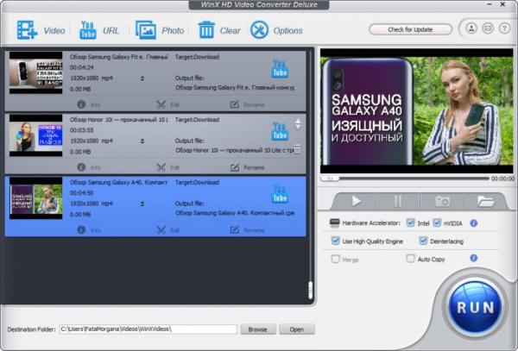Open the output folder icon under the preview

[485, 201]
